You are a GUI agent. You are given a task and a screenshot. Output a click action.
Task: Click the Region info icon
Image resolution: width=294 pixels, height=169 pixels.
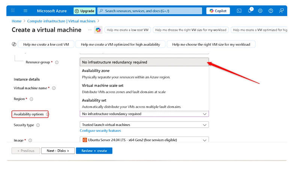tap(32, 99)
